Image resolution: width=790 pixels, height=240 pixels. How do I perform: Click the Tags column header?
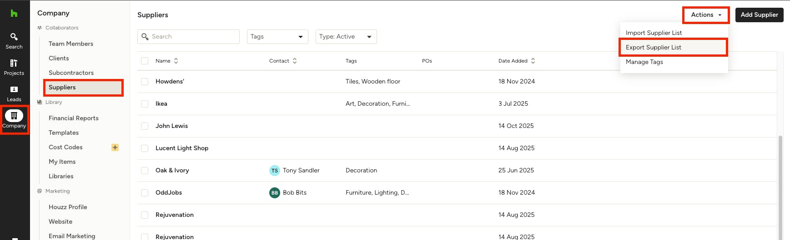[x=351, y=61]
